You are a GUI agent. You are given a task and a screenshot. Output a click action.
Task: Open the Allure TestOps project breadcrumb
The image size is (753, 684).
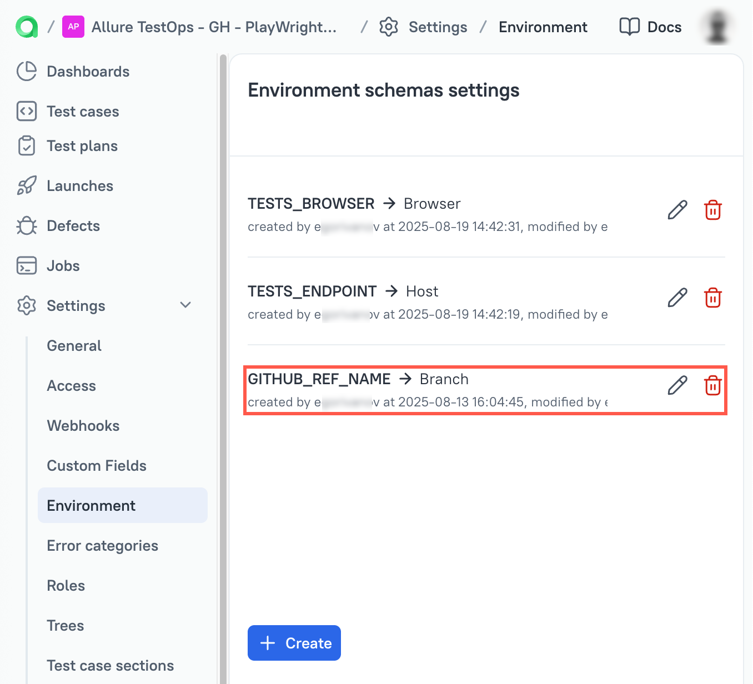pos(214,27)
